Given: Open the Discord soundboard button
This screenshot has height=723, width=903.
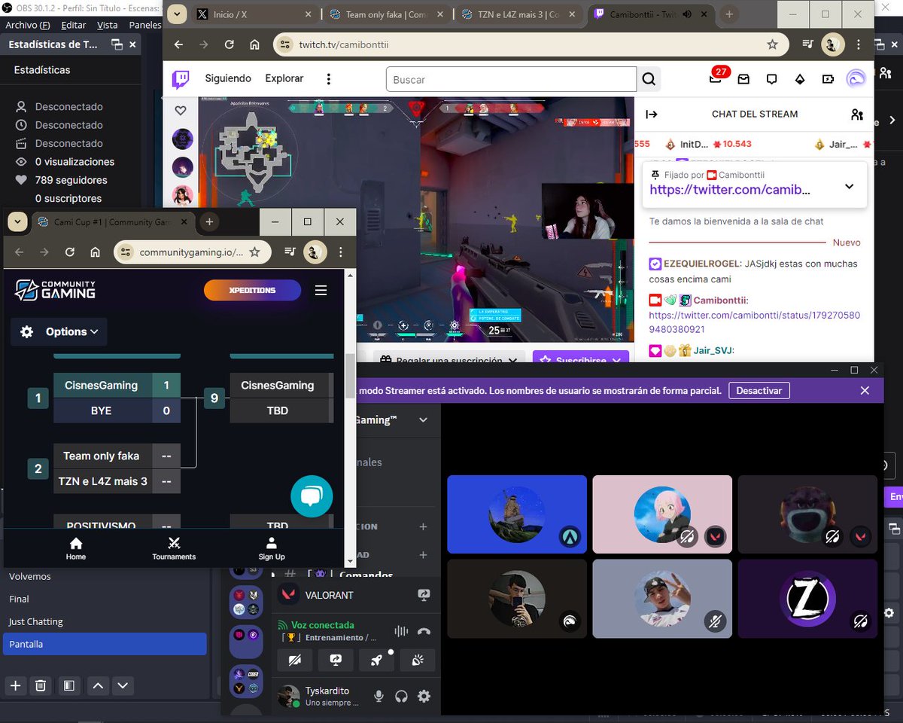Looking at the screenshot, I should coord(417,659).
